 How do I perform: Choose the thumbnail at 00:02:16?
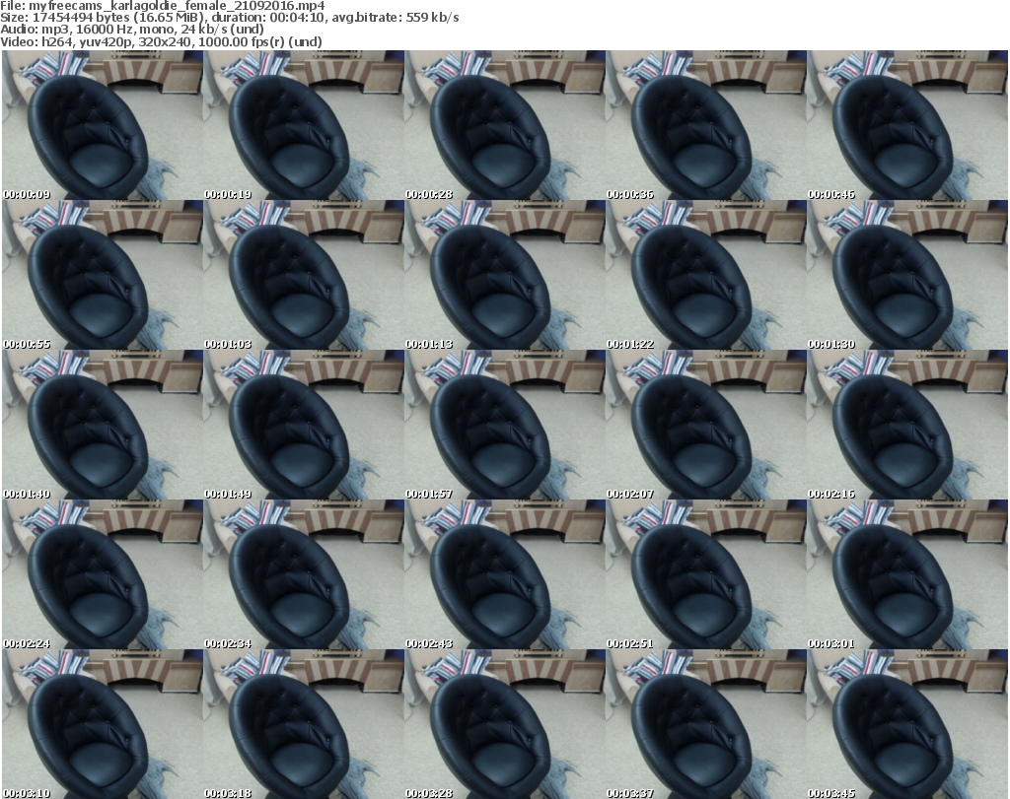point(907,425)
